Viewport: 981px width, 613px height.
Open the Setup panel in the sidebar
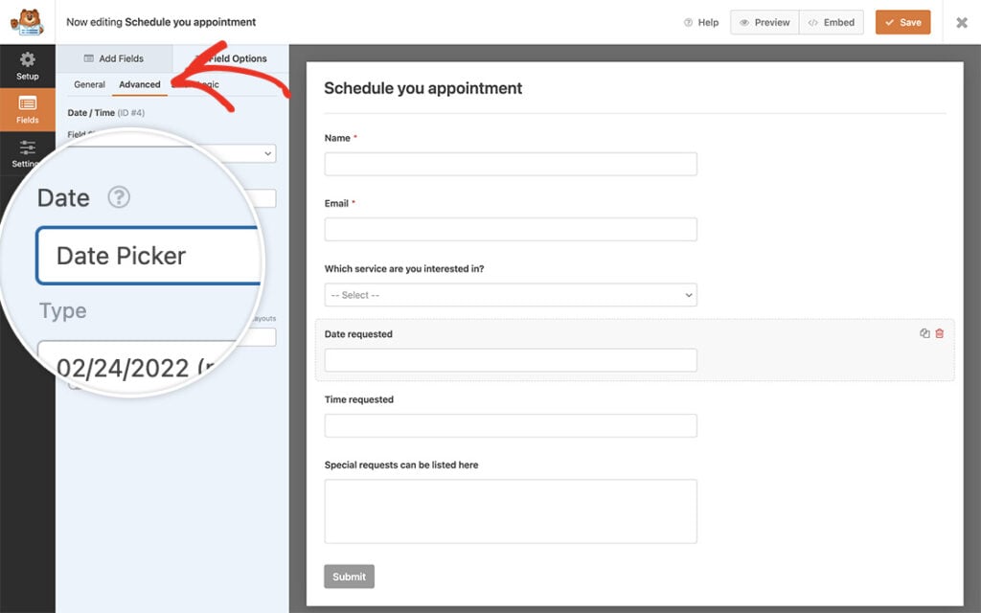27,65
